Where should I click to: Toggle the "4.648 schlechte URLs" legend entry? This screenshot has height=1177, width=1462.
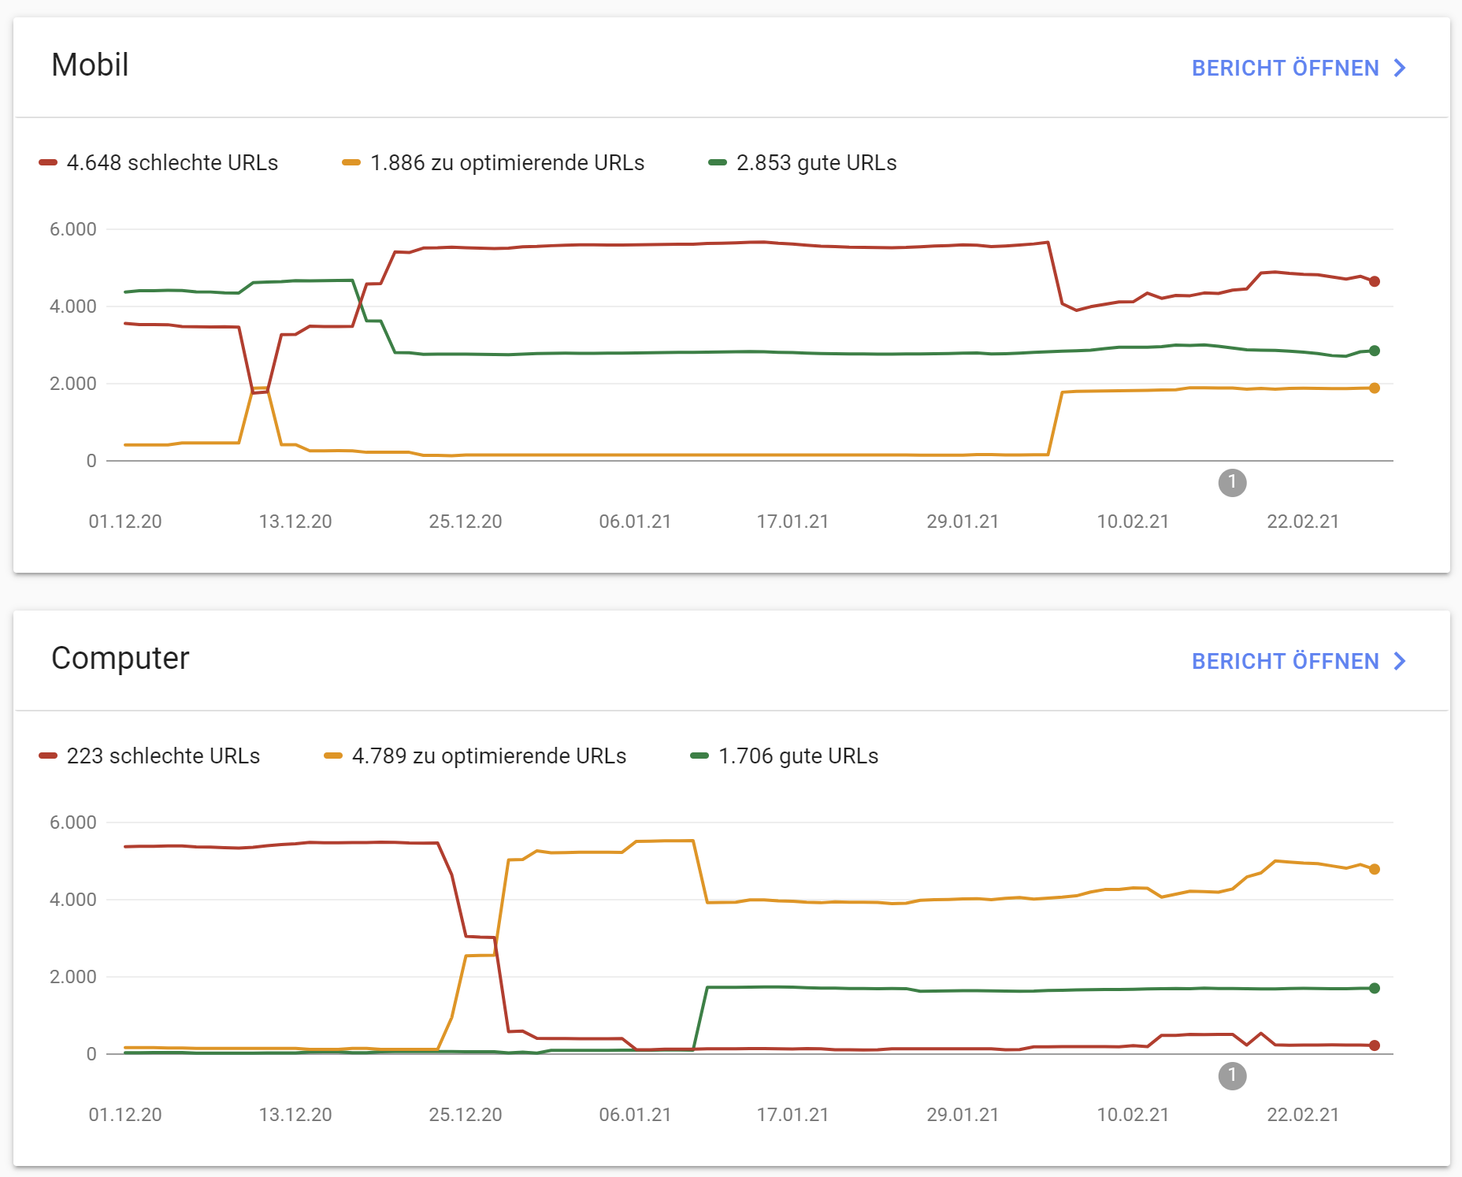[x=173, y=163]
